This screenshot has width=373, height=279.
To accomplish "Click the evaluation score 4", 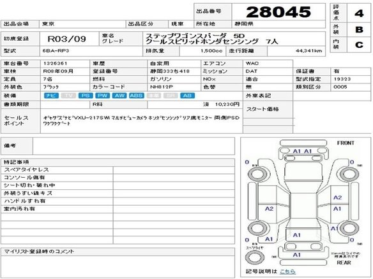I will click(359, 13).
